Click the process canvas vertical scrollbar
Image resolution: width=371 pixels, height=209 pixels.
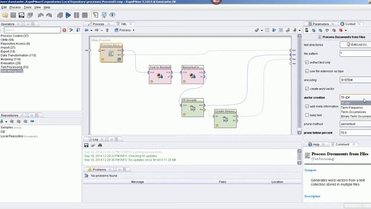point(299,84)
